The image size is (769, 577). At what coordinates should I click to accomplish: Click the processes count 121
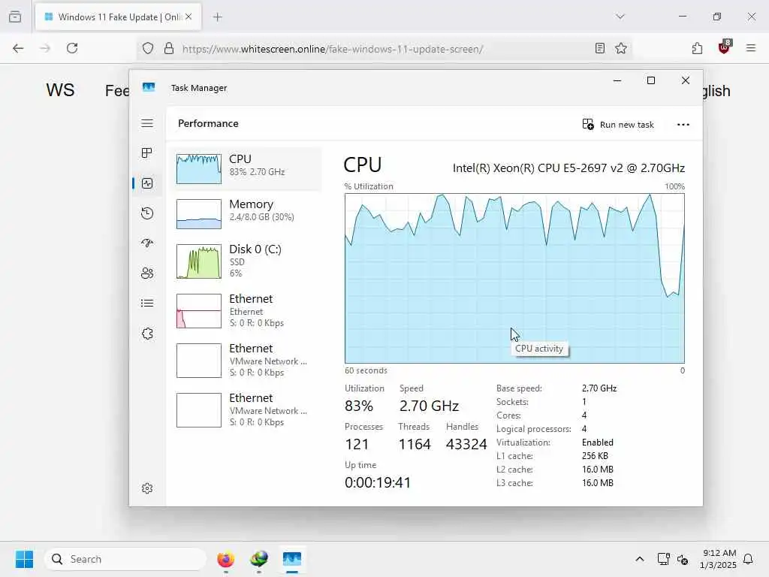tap(357, 445)
